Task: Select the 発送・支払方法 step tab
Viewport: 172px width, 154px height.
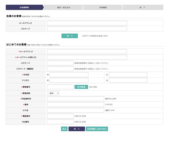Action: click(63, 7)
